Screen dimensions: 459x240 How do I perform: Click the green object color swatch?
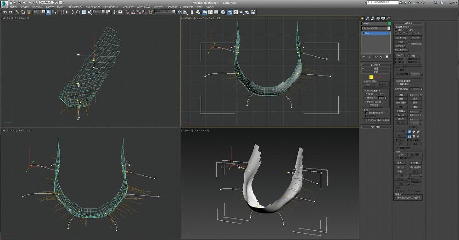pos(389,23)
